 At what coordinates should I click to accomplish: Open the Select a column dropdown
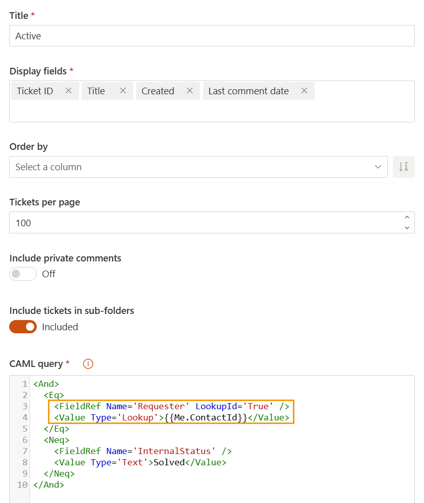pos(199,167)
